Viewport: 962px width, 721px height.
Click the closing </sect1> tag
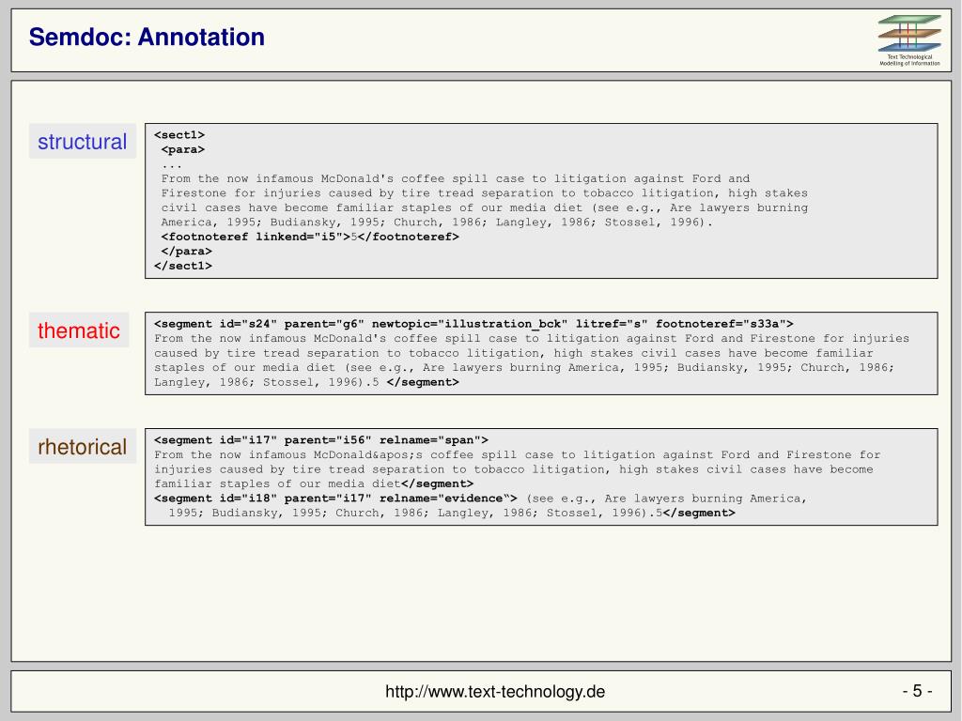(x=183, y=266)
